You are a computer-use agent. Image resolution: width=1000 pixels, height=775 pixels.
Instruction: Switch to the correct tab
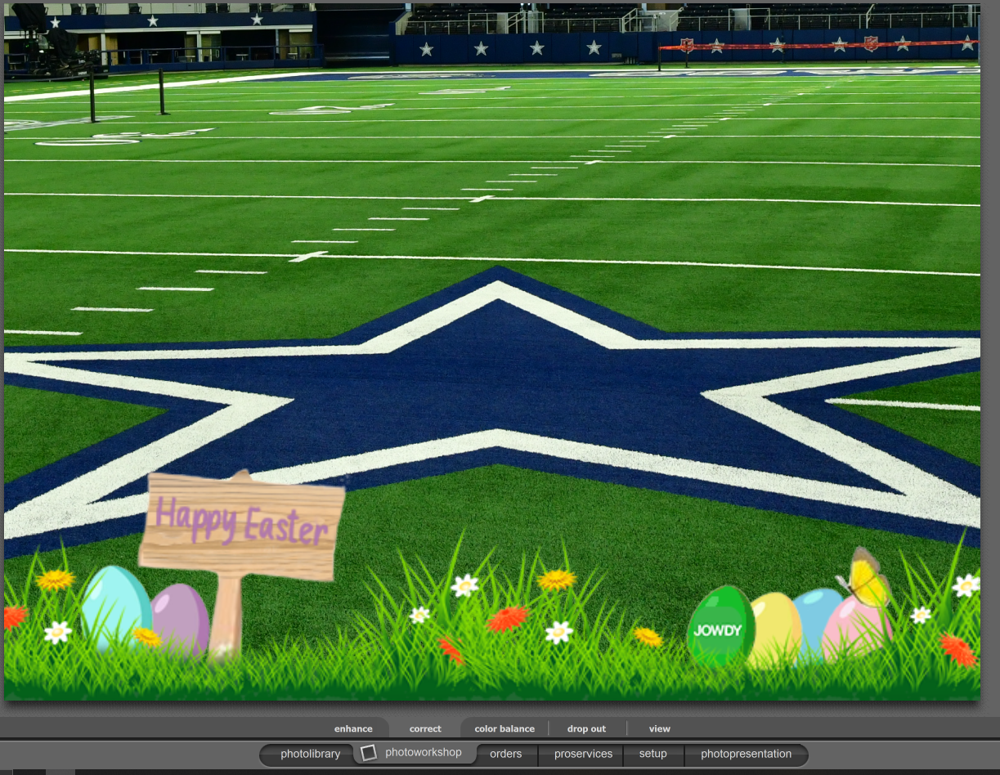click(425, 729)
